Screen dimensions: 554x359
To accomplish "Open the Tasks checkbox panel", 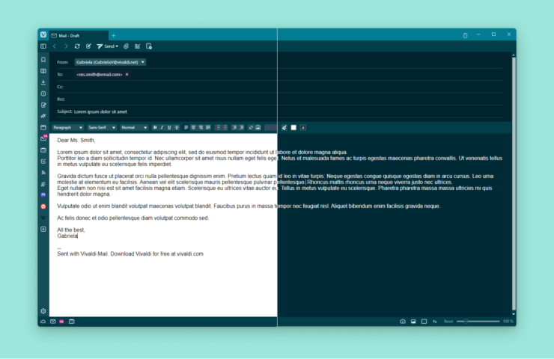I will [x=43, y=162].
